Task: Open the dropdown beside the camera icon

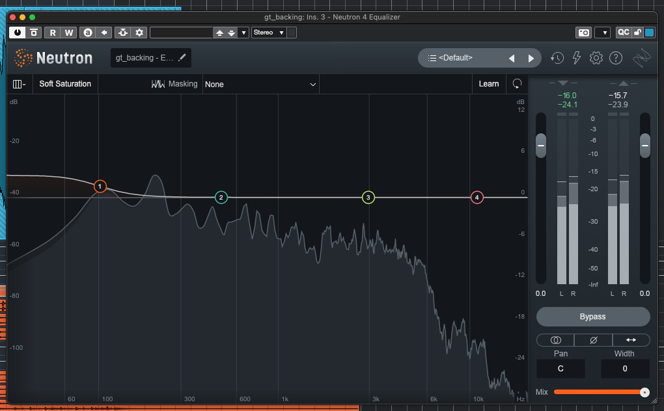Action: [x=604, y=33]
